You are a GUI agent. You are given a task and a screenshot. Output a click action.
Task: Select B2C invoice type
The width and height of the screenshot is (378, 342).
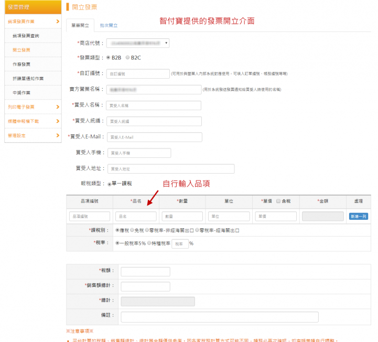click(127, 57)
